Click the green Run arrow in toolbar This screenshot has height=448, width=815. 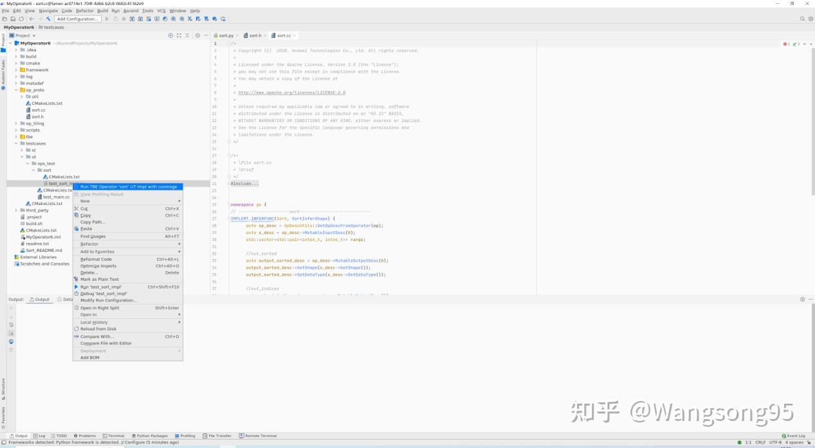(107, 19)
